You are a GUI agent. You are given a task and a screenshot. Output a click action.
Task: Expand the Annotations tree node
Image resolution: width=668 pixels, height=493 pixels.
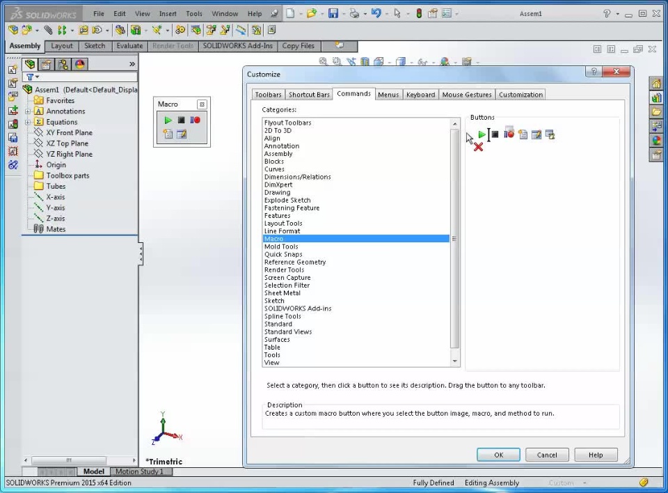(x=28, y=111)
